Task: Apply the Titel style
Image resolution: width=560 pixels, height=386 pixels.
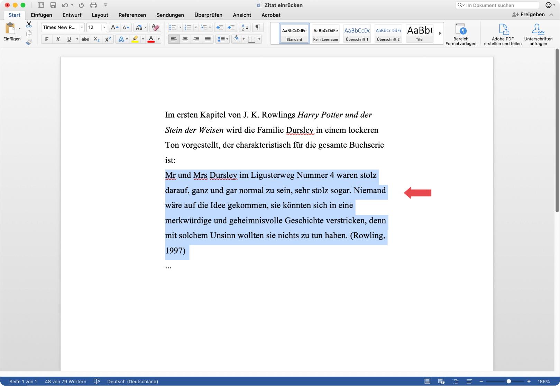Action: tap(420, 33)
